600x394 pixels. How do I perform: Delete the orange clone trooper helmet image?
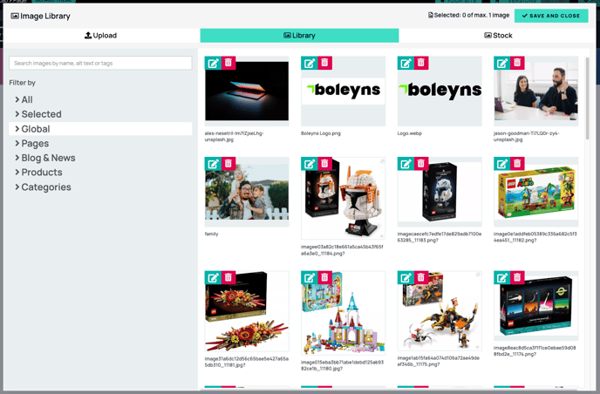(324, 164)
